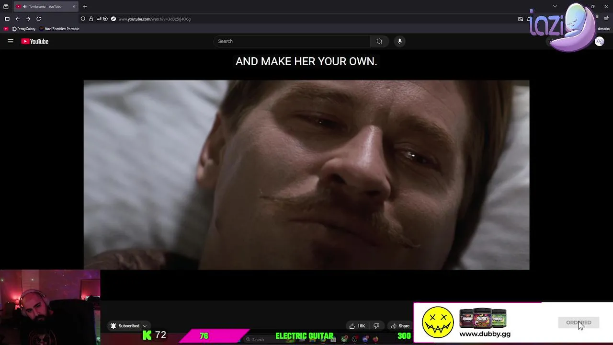Image resolution: width=613 pixels, height=345 pixels.
Task: Like the video with thumbs up 18K
Action: point(357,326)
